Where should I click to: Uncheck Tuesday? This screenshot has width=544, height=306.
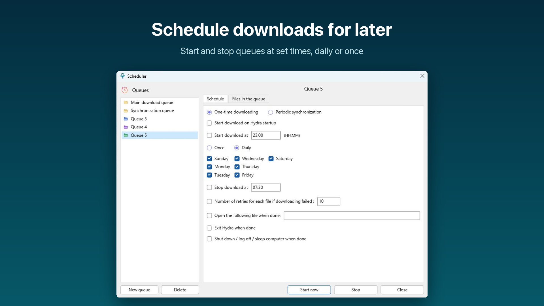[x=209, y=175]
